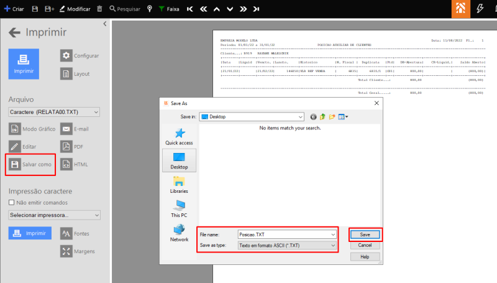Viewport: 497px width, 283px height.
Task: Click Salvar como disk option
Action: click(30, 164)
